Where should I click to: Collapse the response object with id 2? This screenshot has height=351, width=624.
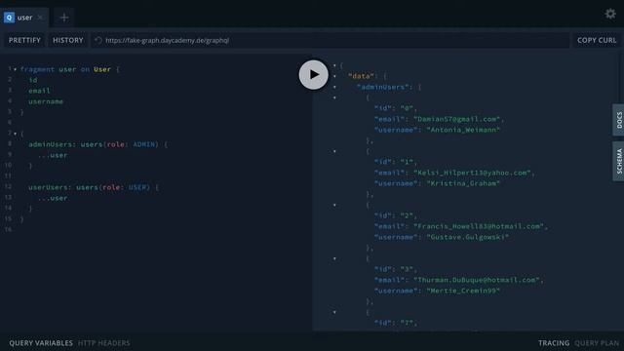point(334,205)
